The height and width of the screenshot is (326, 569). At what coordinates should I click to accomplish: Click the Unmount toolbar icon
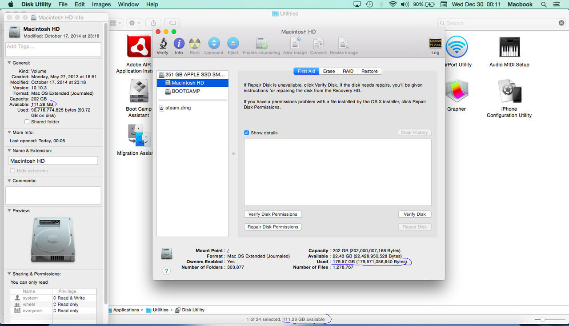tap(214, 44)
